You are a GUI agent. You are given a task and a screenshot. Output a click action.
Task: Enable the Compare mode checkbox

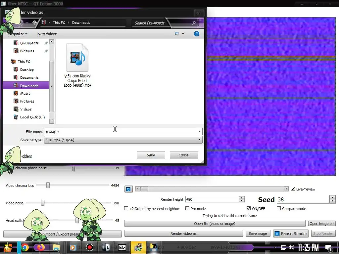(279, 208)
